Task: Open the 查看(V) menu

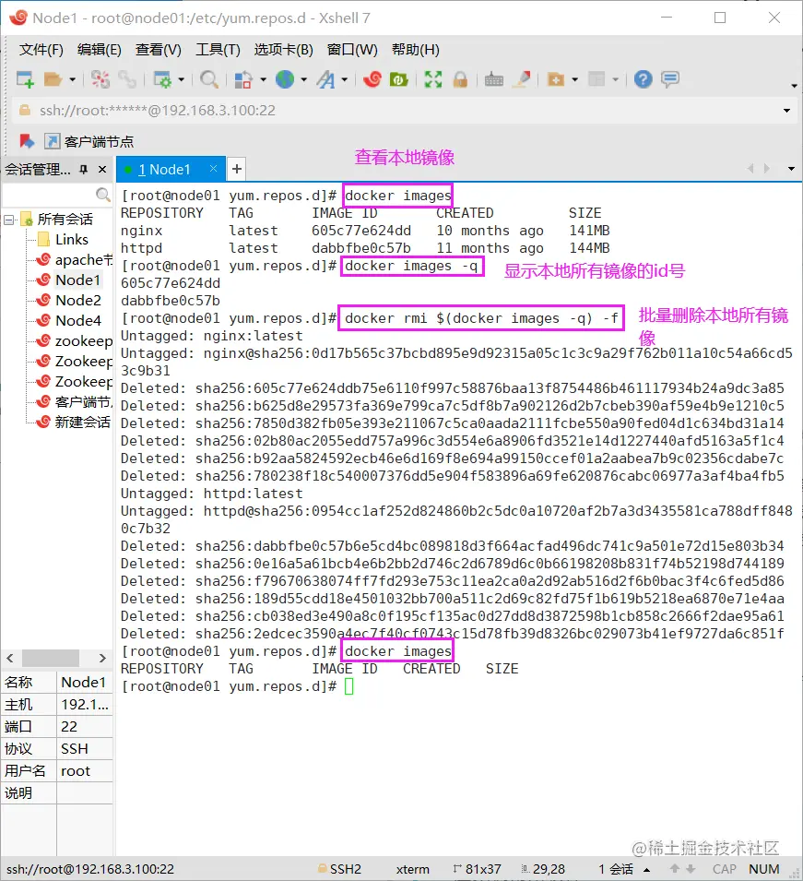Action: tap(159, 50)
